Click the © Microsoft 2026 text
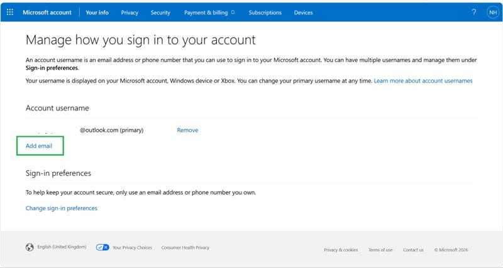This screenshot has width=503, height=268. [x=451, y=250]
